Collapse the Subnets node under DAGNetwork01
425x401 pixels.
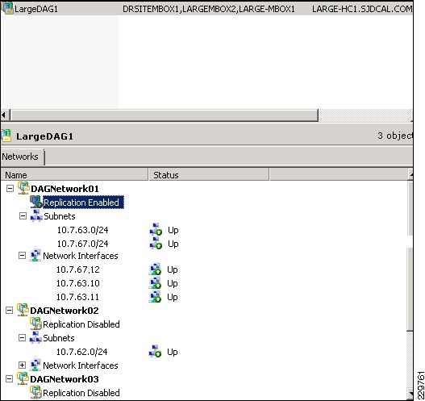point(23,216)
